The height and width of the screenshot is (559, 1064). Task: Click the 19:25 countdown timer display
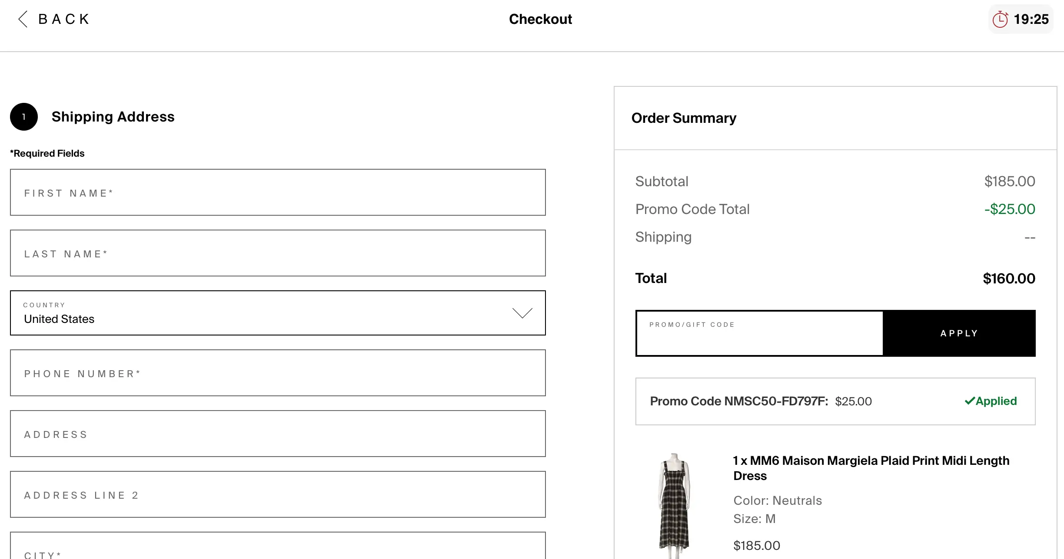(x=1031, y=20)
